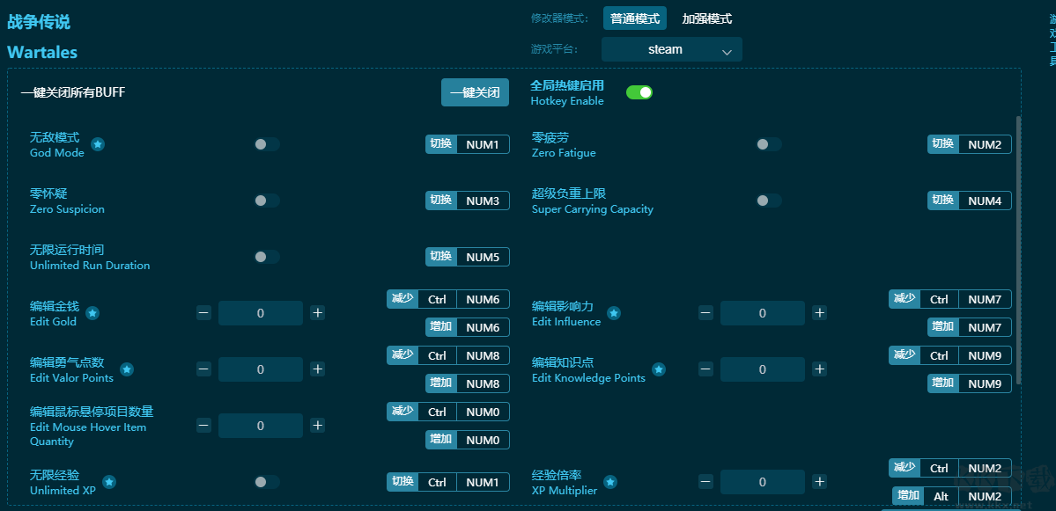Image resolution: width=1056 pixels, height=511 pixels.
Task: Select 普通模式 trainer mode tab
Action: tap(635, 18)
